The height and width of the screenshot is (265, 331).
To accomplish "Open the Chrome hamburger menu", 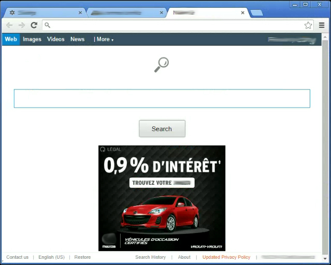I will (x=322, y=25).
